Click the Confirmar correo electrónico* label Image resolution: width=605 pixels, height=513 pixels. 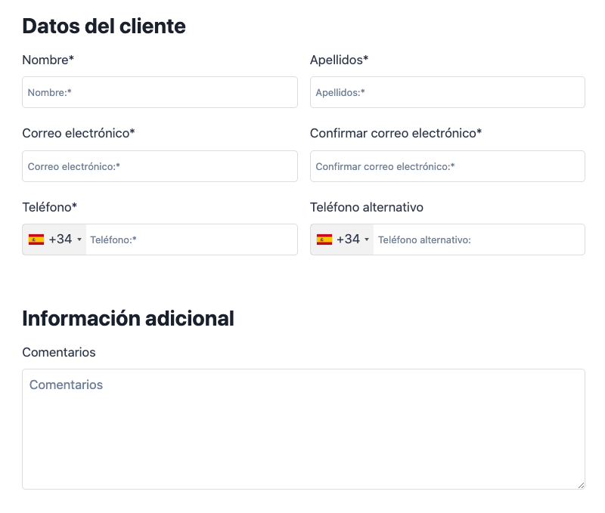click(x=396, y=133)
